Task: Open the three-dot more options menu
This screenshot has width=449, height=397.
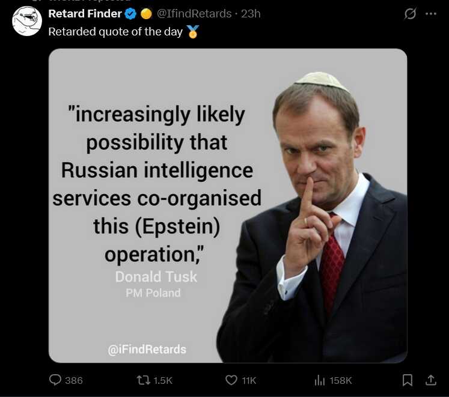Action: click(430, 14)
